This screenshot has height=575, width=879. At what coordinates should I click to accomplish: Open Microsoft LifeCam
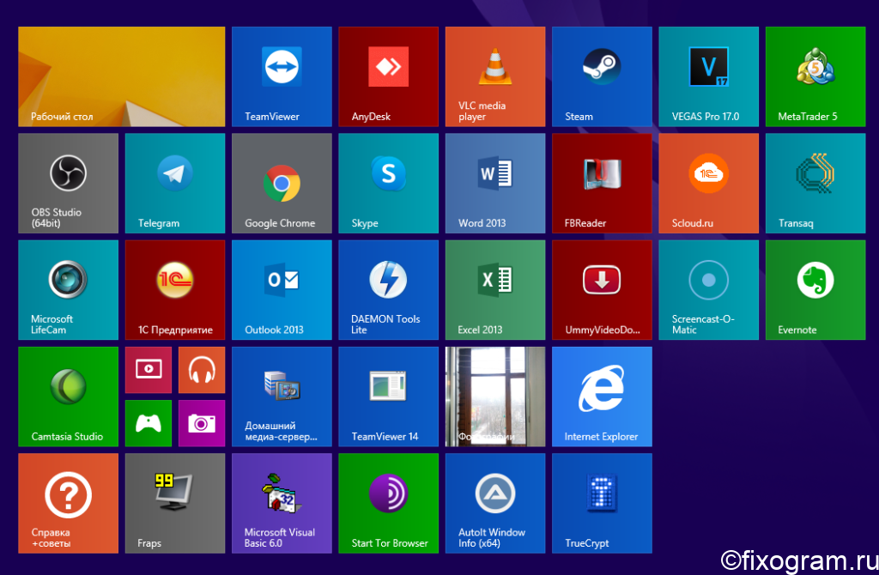69,290
